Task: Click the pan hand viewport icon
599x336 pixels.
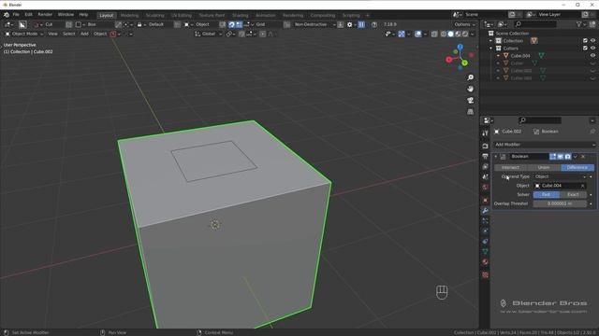Action: [x=470, y=89]
